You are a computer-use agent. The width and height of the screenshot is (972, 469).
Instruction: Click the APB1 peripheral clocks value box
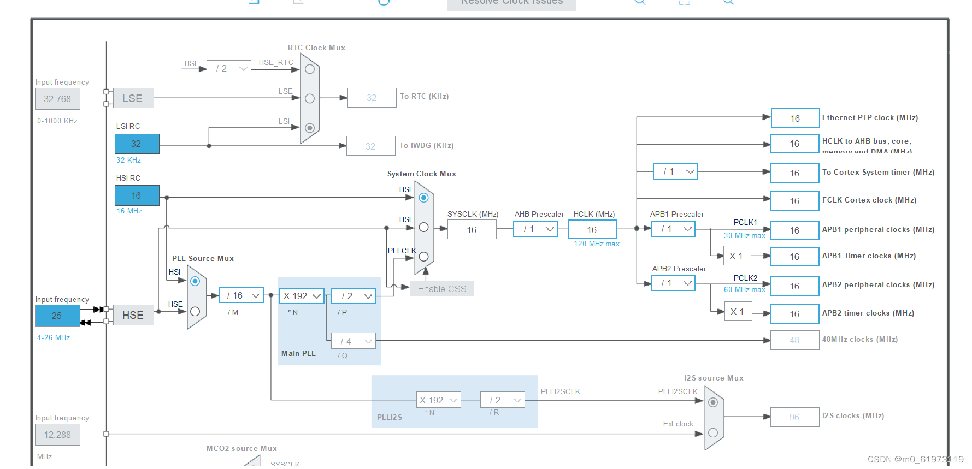pos(795,230)
